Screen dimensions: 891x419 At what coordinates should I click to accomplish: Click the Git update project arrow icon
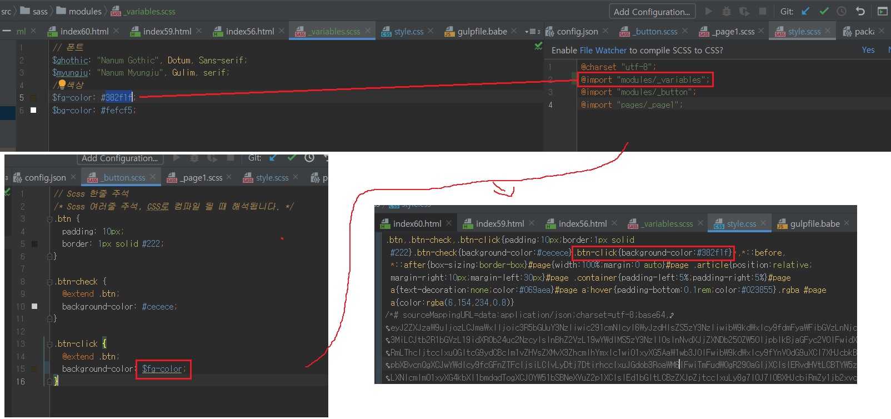pyautogui.click(x=805, y=11)
